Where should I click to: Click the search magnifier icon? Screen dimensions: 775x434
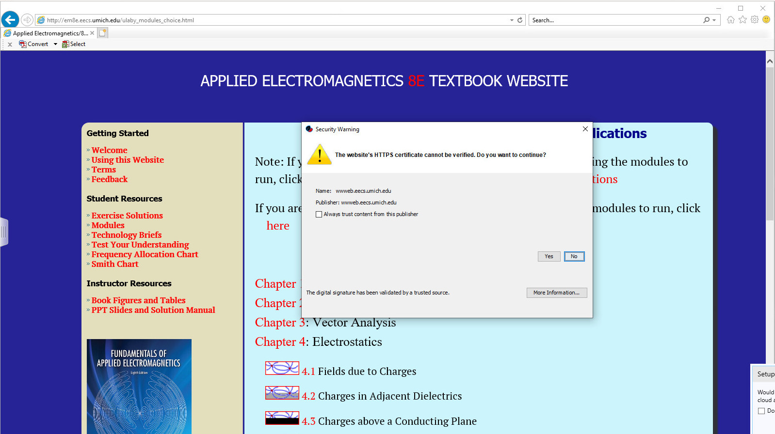point(707,20)
